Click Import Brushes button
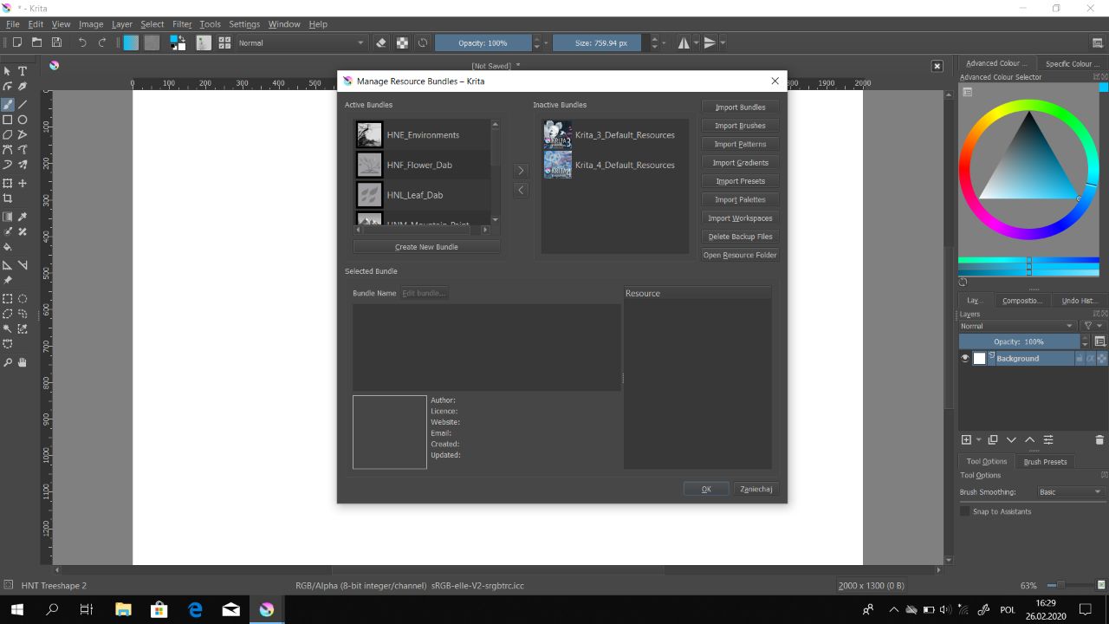1109x624 pixels. tap(740, 126)
